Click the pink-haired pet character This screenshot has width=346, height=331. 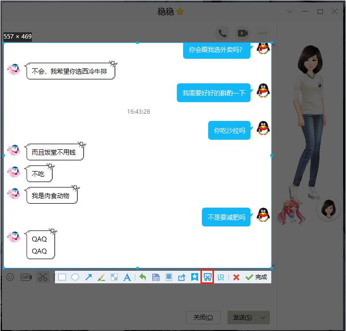click(x=291, y=212)
